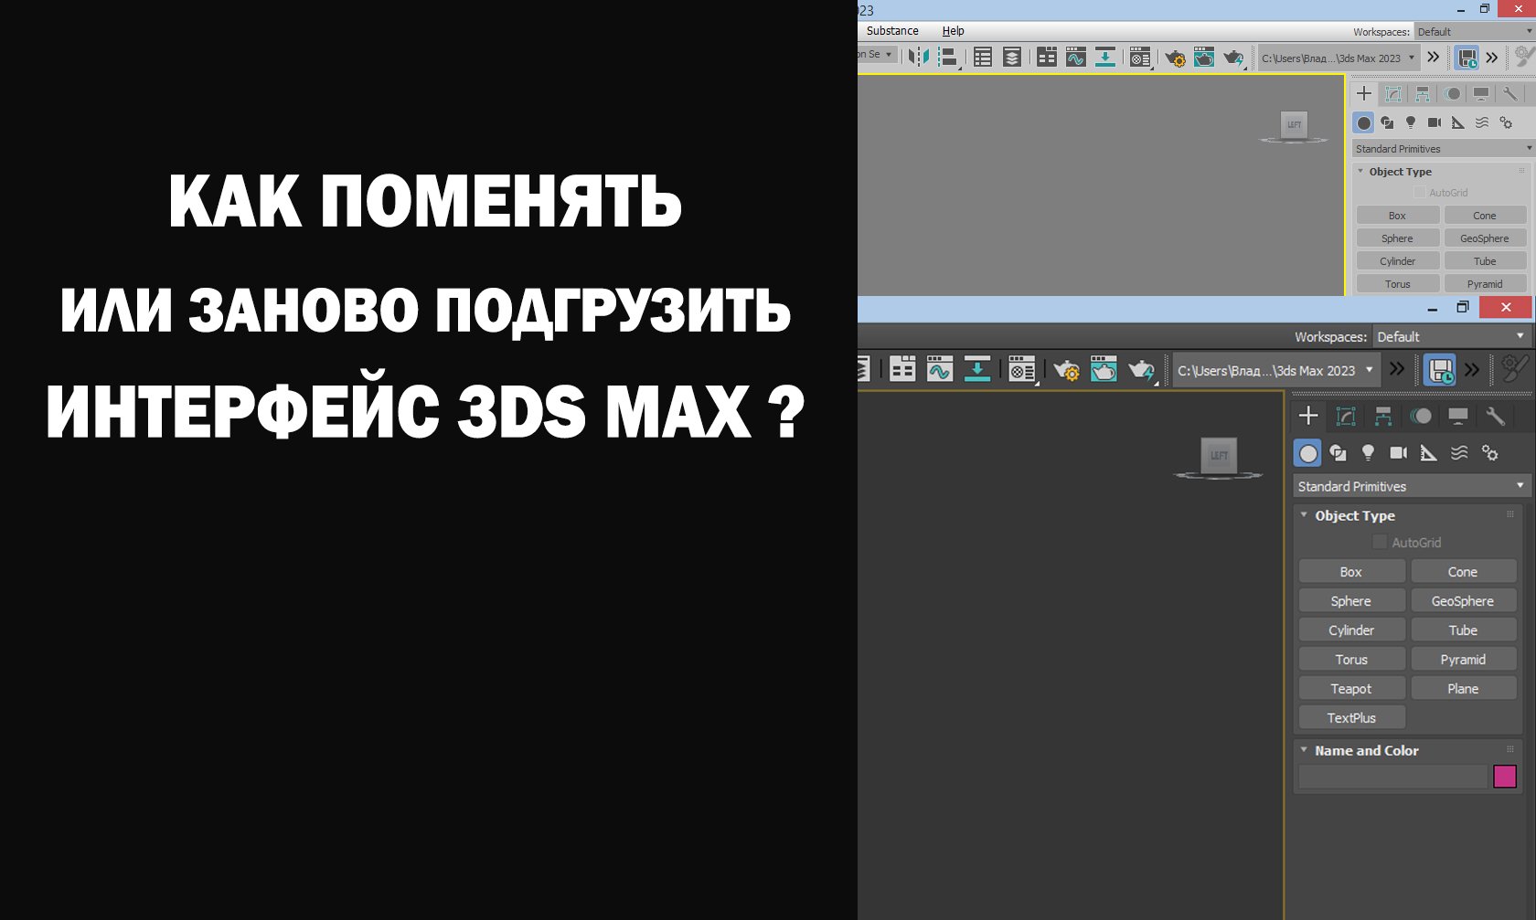Screen dimensions: 1536x920
Task: Click the Torus button in the dark window
Action: [x=1351, y=660]
